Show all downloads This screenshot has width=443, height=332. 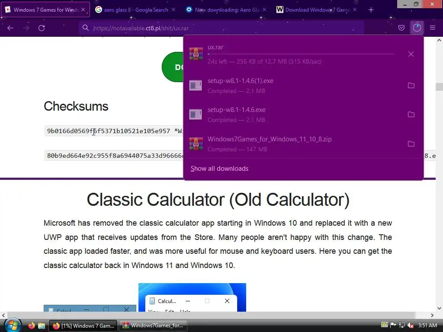point(219,169)
